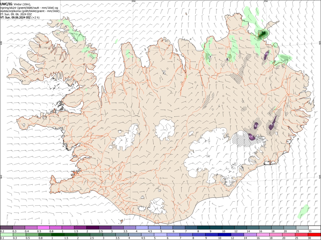Click the dark green "1.1" precipitation value
The width and height of the screenshot is (321, 240).
[263, 32]
